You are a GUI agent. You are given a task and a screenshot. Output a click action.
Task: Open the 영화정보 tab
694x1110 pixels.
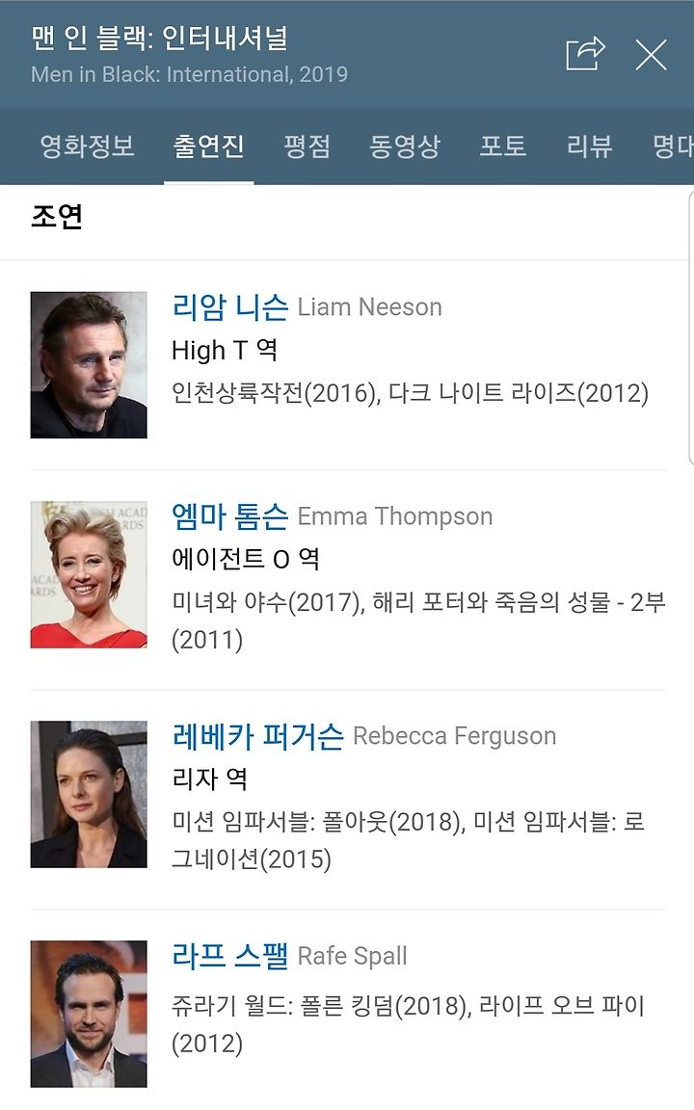pos(87,146)
